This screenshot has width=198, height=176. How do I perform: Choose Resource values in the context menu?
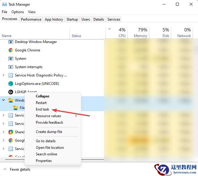(x=48, y=116)
